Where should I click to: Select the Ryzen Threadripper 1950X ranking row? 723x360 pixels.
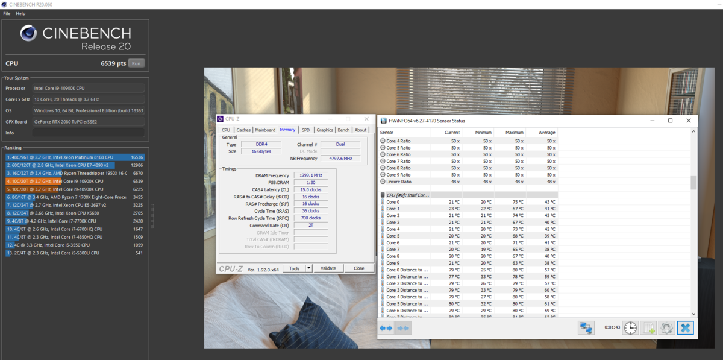[75, 173]
